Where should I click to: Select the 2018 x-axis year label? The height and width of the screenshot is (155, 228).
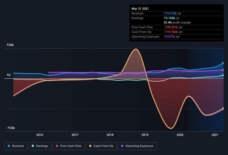110,135
